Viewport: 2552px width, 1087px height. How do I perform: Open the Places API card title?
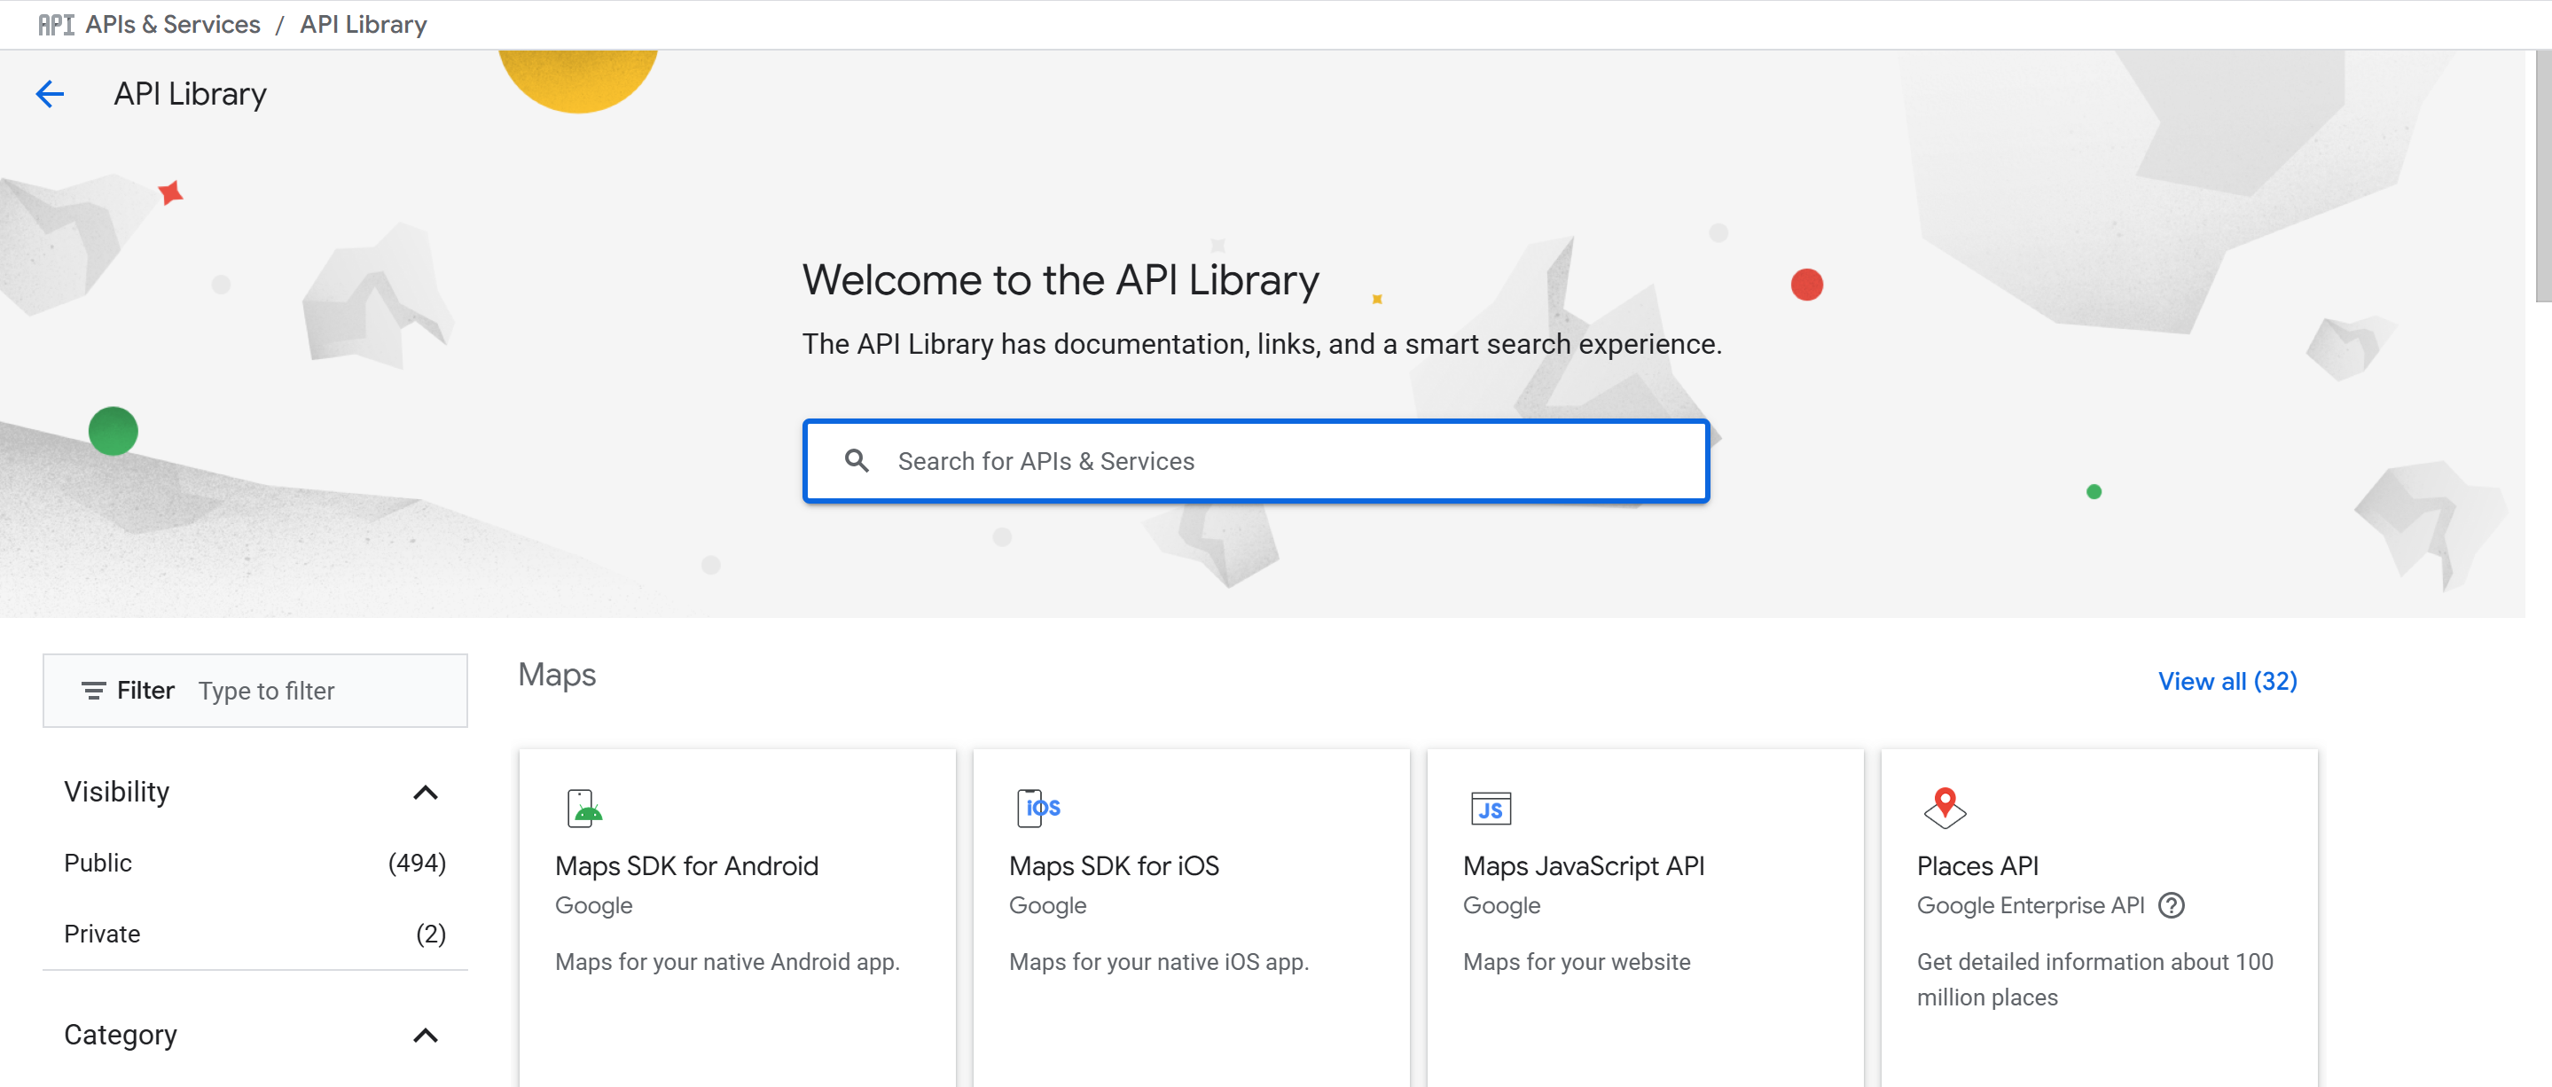pyautogui.click(x=1977, y=865)
